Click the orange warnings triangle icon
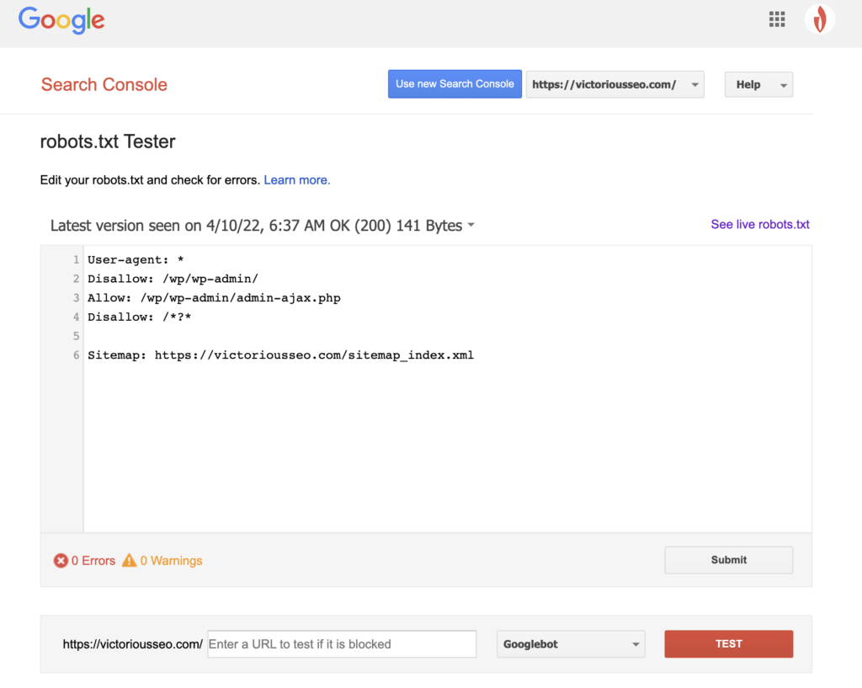This screenshot has height=688, width=862. (x=129, y=559)
